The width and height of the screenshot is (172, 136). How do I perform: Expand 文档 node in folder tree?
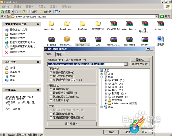pyautogui.click(x=101, y=74)
